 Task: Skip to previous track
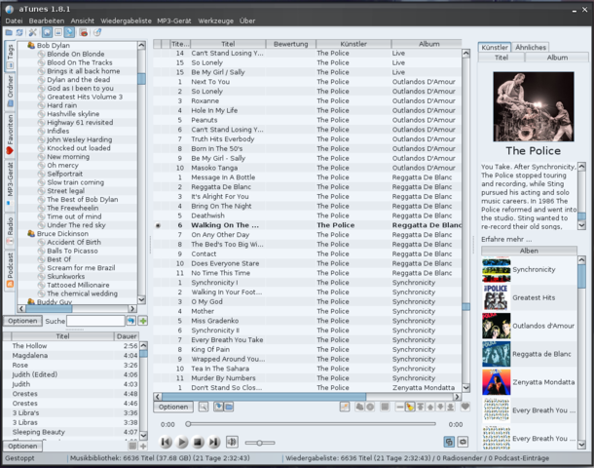point(166,443)
